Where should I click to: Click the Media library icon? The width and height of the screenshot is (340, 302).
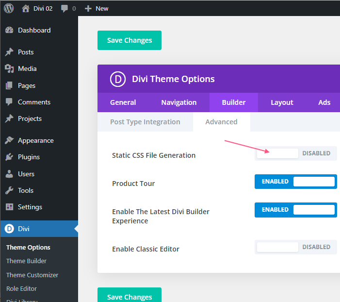[9, 68]
